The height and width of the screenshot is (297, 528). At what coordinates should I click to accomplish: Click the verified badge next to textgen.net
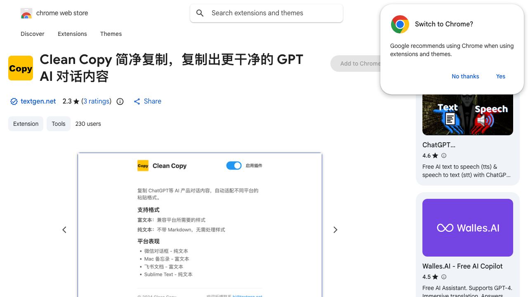point(14,101)
